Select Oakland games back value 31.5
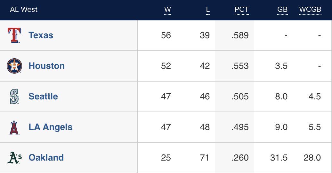Screen dimensions: 332x173 point(279,158)
